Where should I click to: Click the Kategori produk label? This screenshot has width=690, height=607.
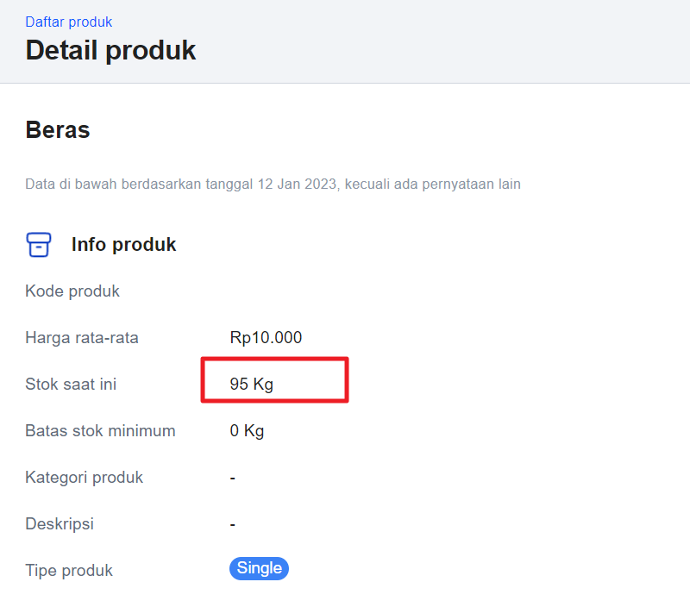85,478
